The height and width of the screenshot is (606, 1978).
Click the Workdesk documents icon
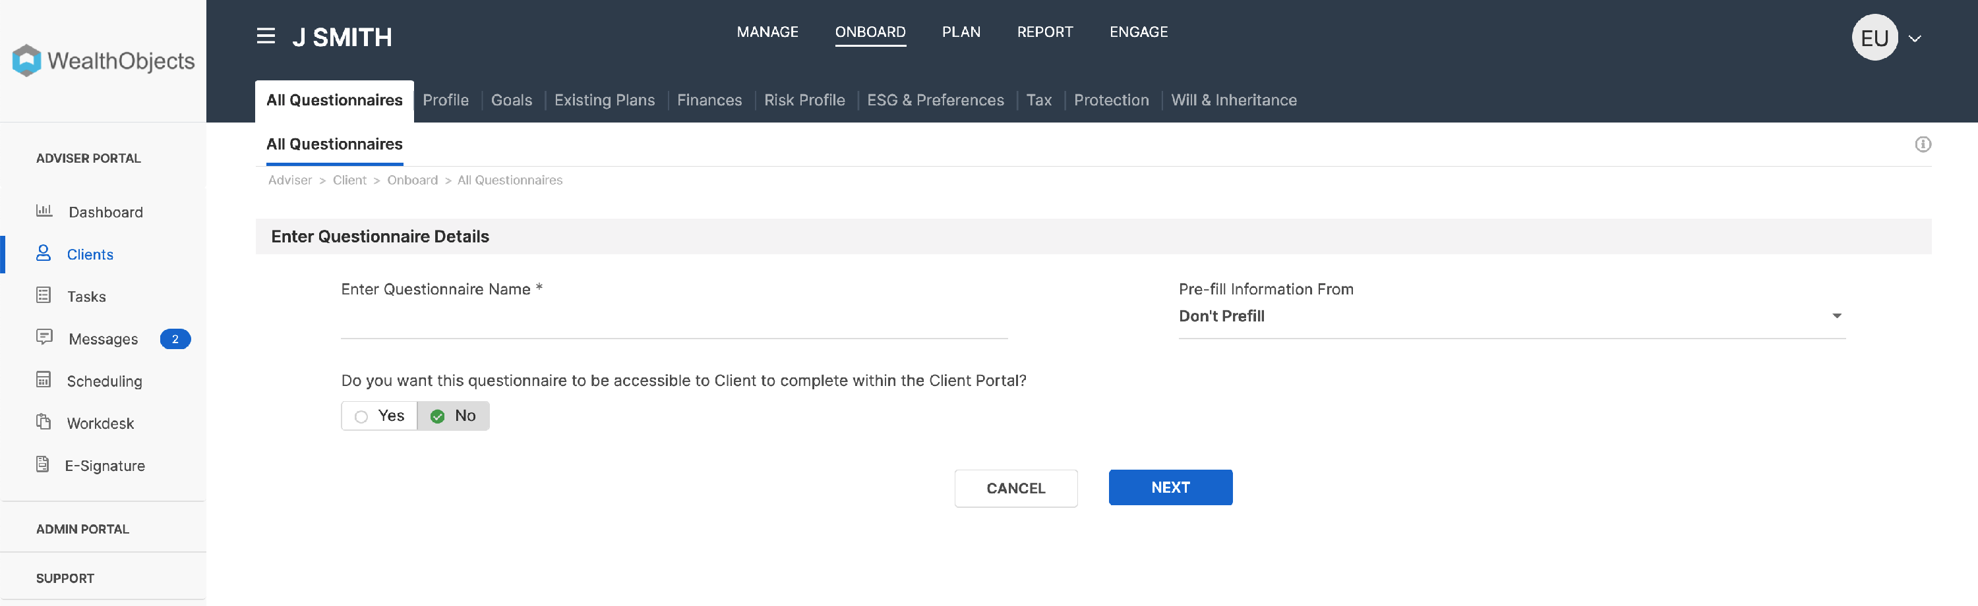44,421
